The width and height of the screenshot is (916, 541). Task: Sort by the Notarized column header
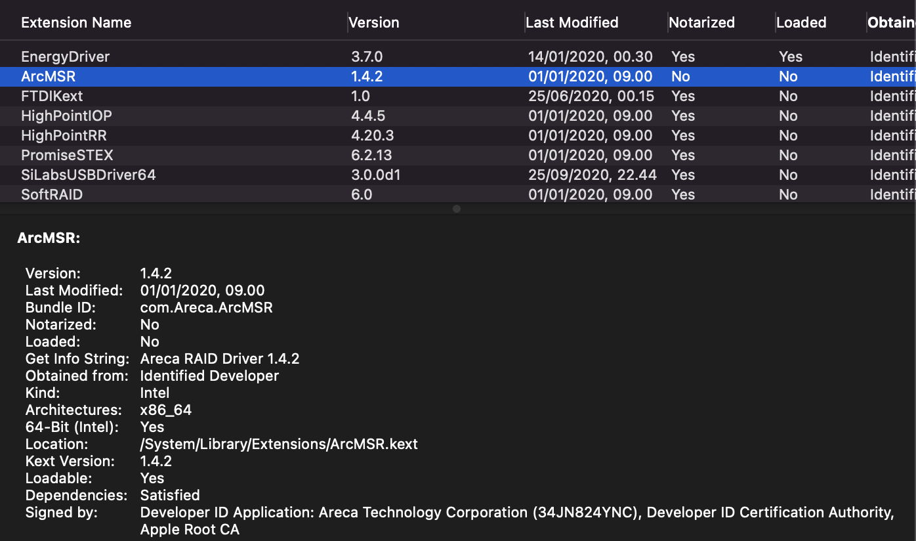coord(701,23)
